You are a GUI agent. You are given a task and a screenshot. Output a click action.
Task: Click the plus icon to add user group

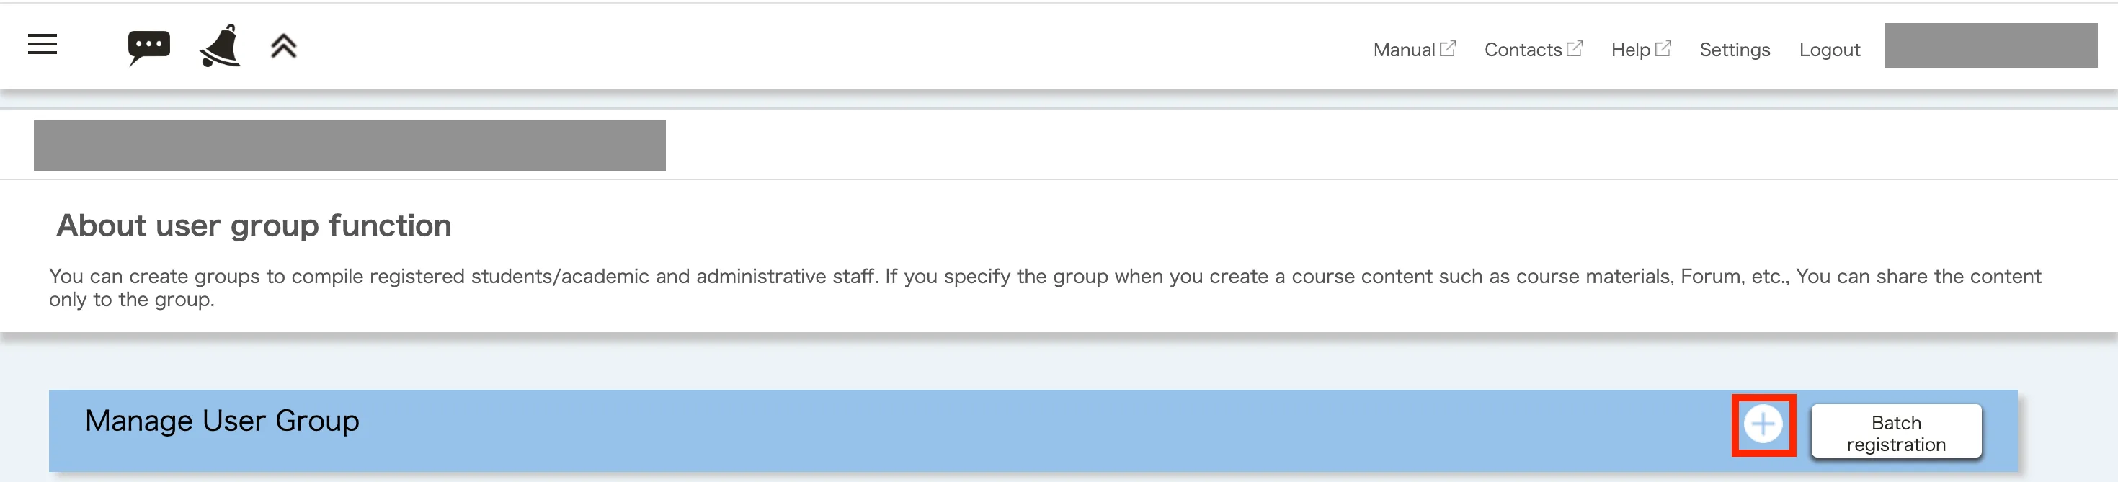coord(1763,424)
